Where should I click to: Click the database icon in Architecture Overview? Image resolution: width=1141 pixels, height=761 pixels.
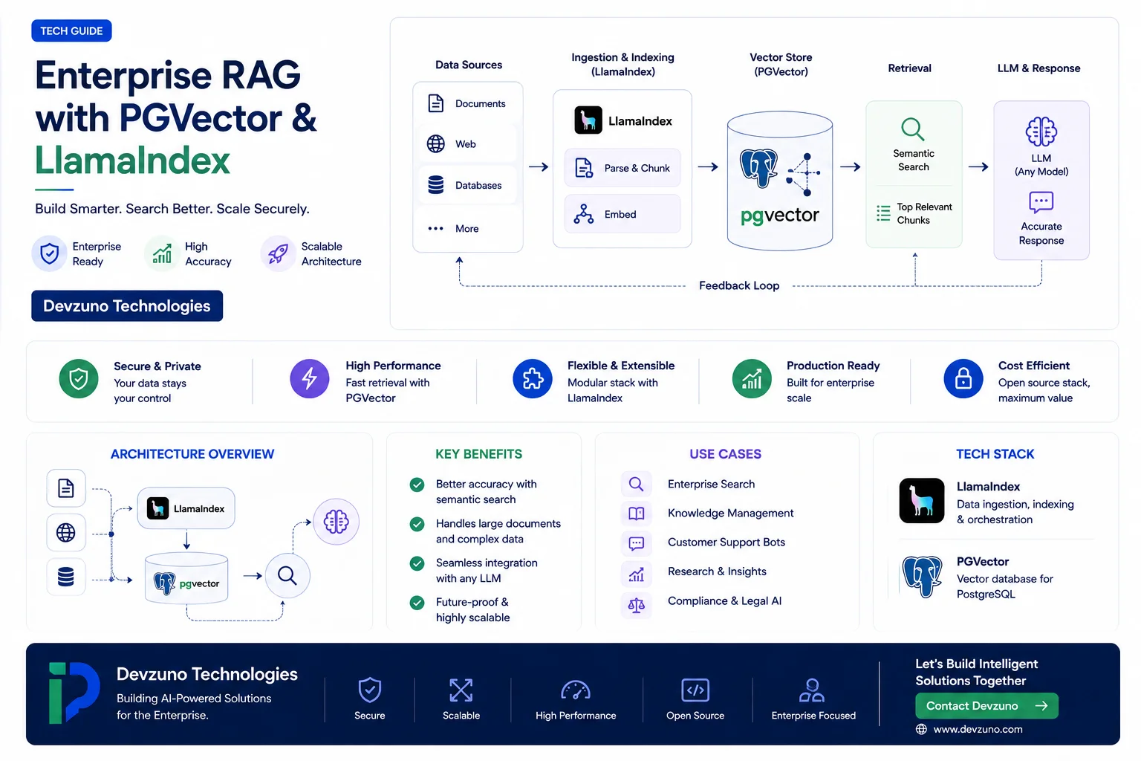click(66, 577)
